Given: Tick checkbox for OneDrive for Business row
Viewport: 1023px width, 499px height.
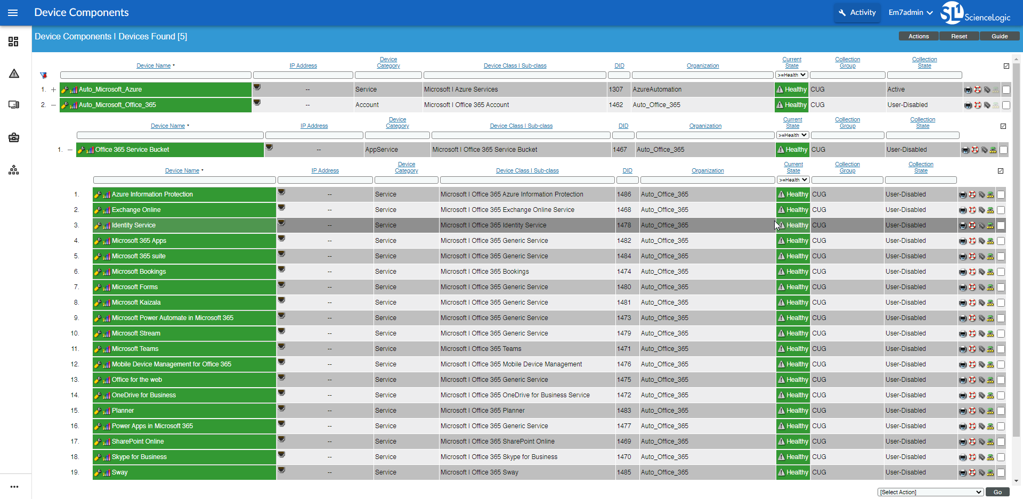Looking at the screenshot, I should (1001, 396).
